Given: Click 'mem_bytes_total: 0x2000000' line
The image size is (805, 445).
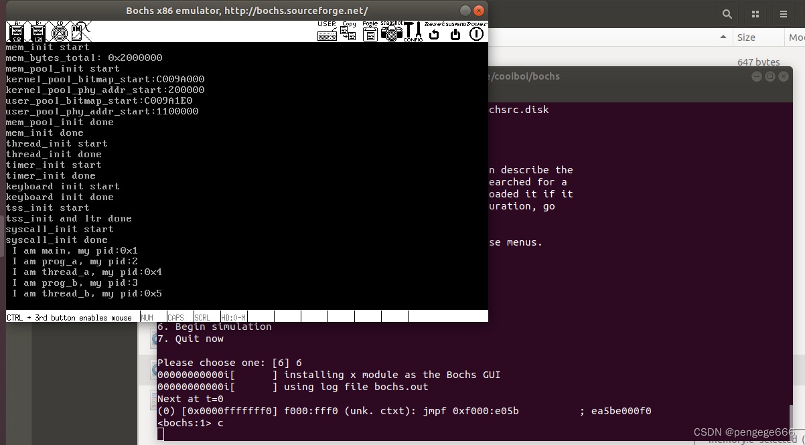Looking at the screenshot, I should pos(84,58).
